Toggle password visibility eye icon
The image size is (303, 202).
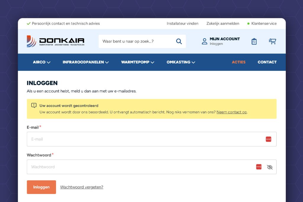click(270, 167)
